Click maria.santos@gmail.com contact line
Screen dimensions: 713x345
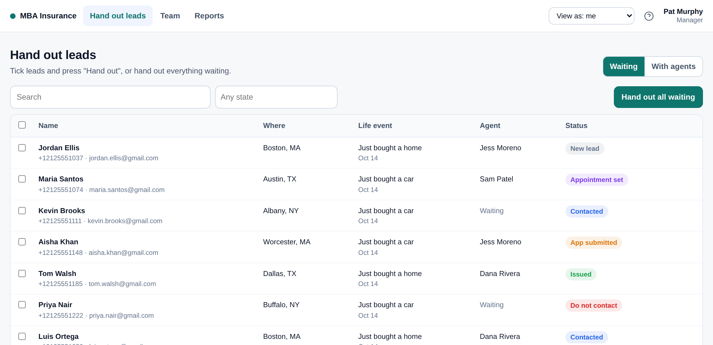pos(101,190)
